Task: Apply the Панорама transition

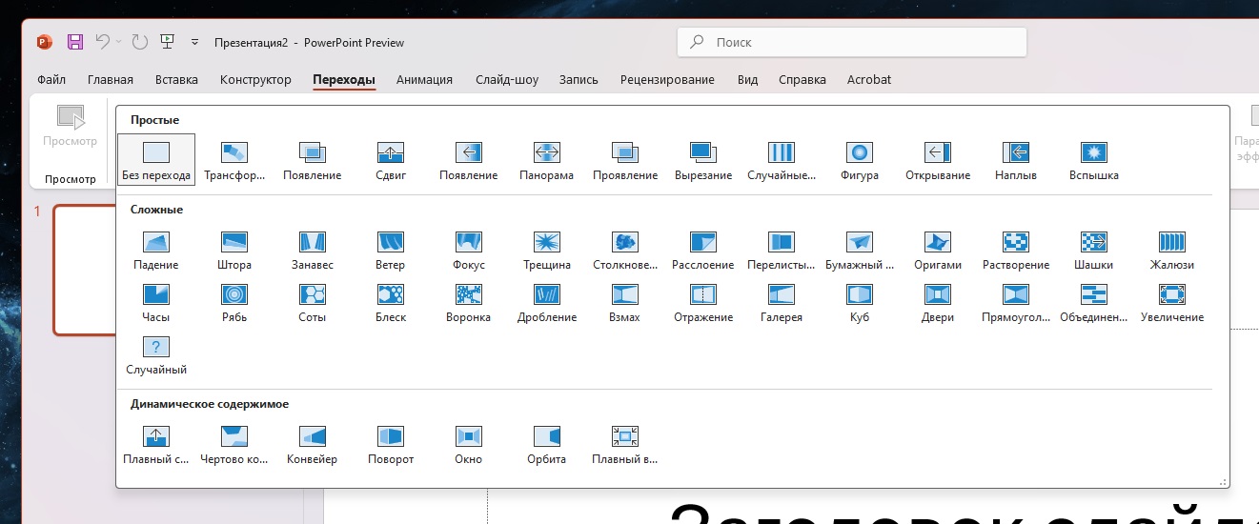Action: [547, 159]
